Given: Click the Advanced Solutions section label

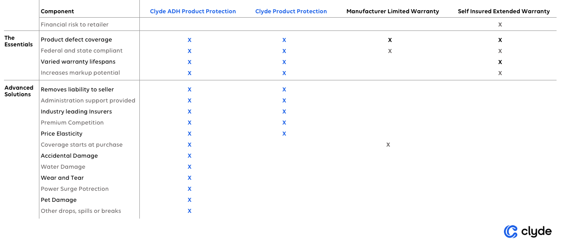Looking at the screenshot, I should [x=19, y=91].
